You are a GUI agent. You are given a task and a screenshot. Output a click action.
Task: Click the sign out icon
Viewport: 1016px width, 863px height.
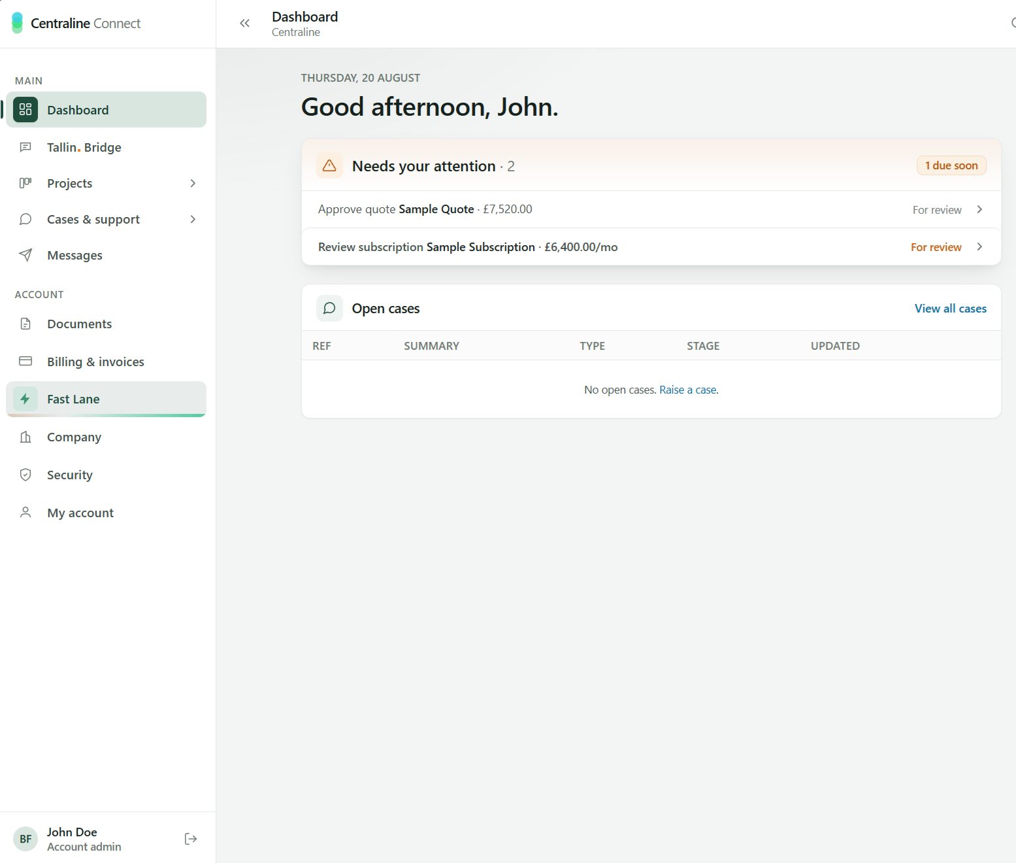(191, 839)
